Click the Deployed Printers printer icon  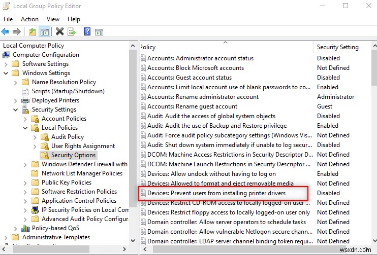25,100
